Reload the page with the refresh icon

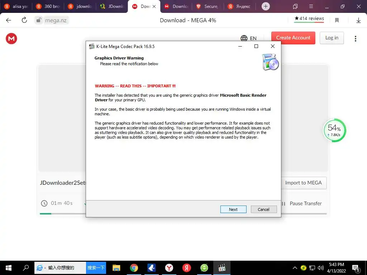pos(24,20)
